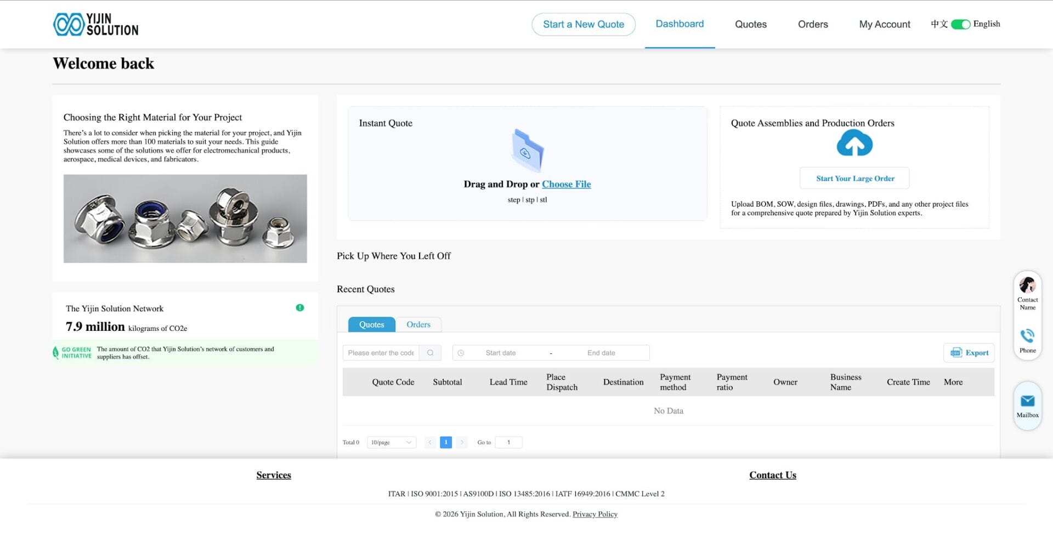This screenshot has height=544, width=1053.
Task: Open the Contact Name avatar in the sidebar
Action: point(1027,286)
